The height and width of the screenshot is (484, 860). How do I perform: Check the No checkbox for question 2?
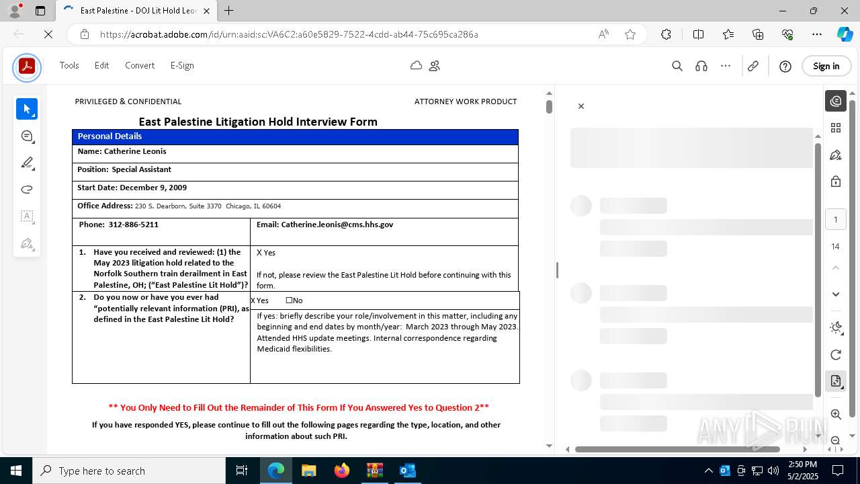[289, 300]
